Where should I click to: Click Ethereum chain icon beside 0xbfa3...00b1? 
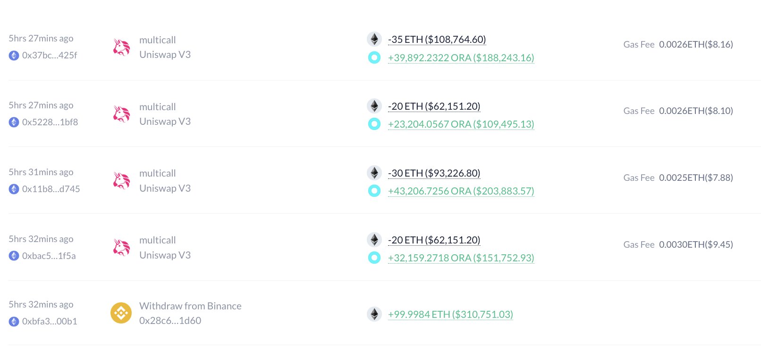[14, 322]
